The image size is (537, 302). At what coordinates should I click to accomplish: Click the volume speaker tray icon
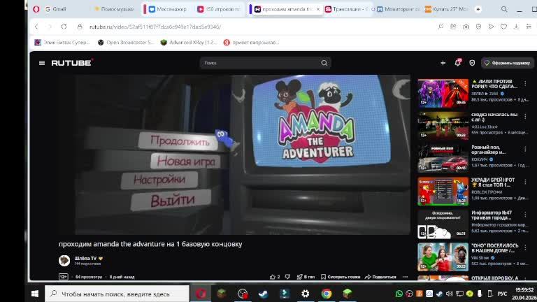pos(450,294)
